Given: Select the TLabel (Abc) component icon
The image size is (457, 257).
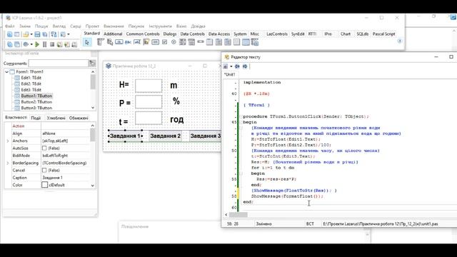Looking at the screenshot, I should coord(128,42).
